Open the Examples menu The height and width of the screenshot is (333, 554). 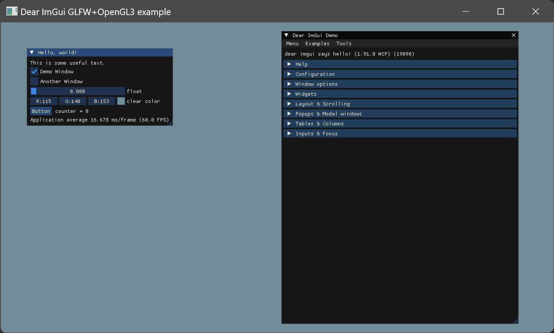pyautogui.click(x=317, y=44)
